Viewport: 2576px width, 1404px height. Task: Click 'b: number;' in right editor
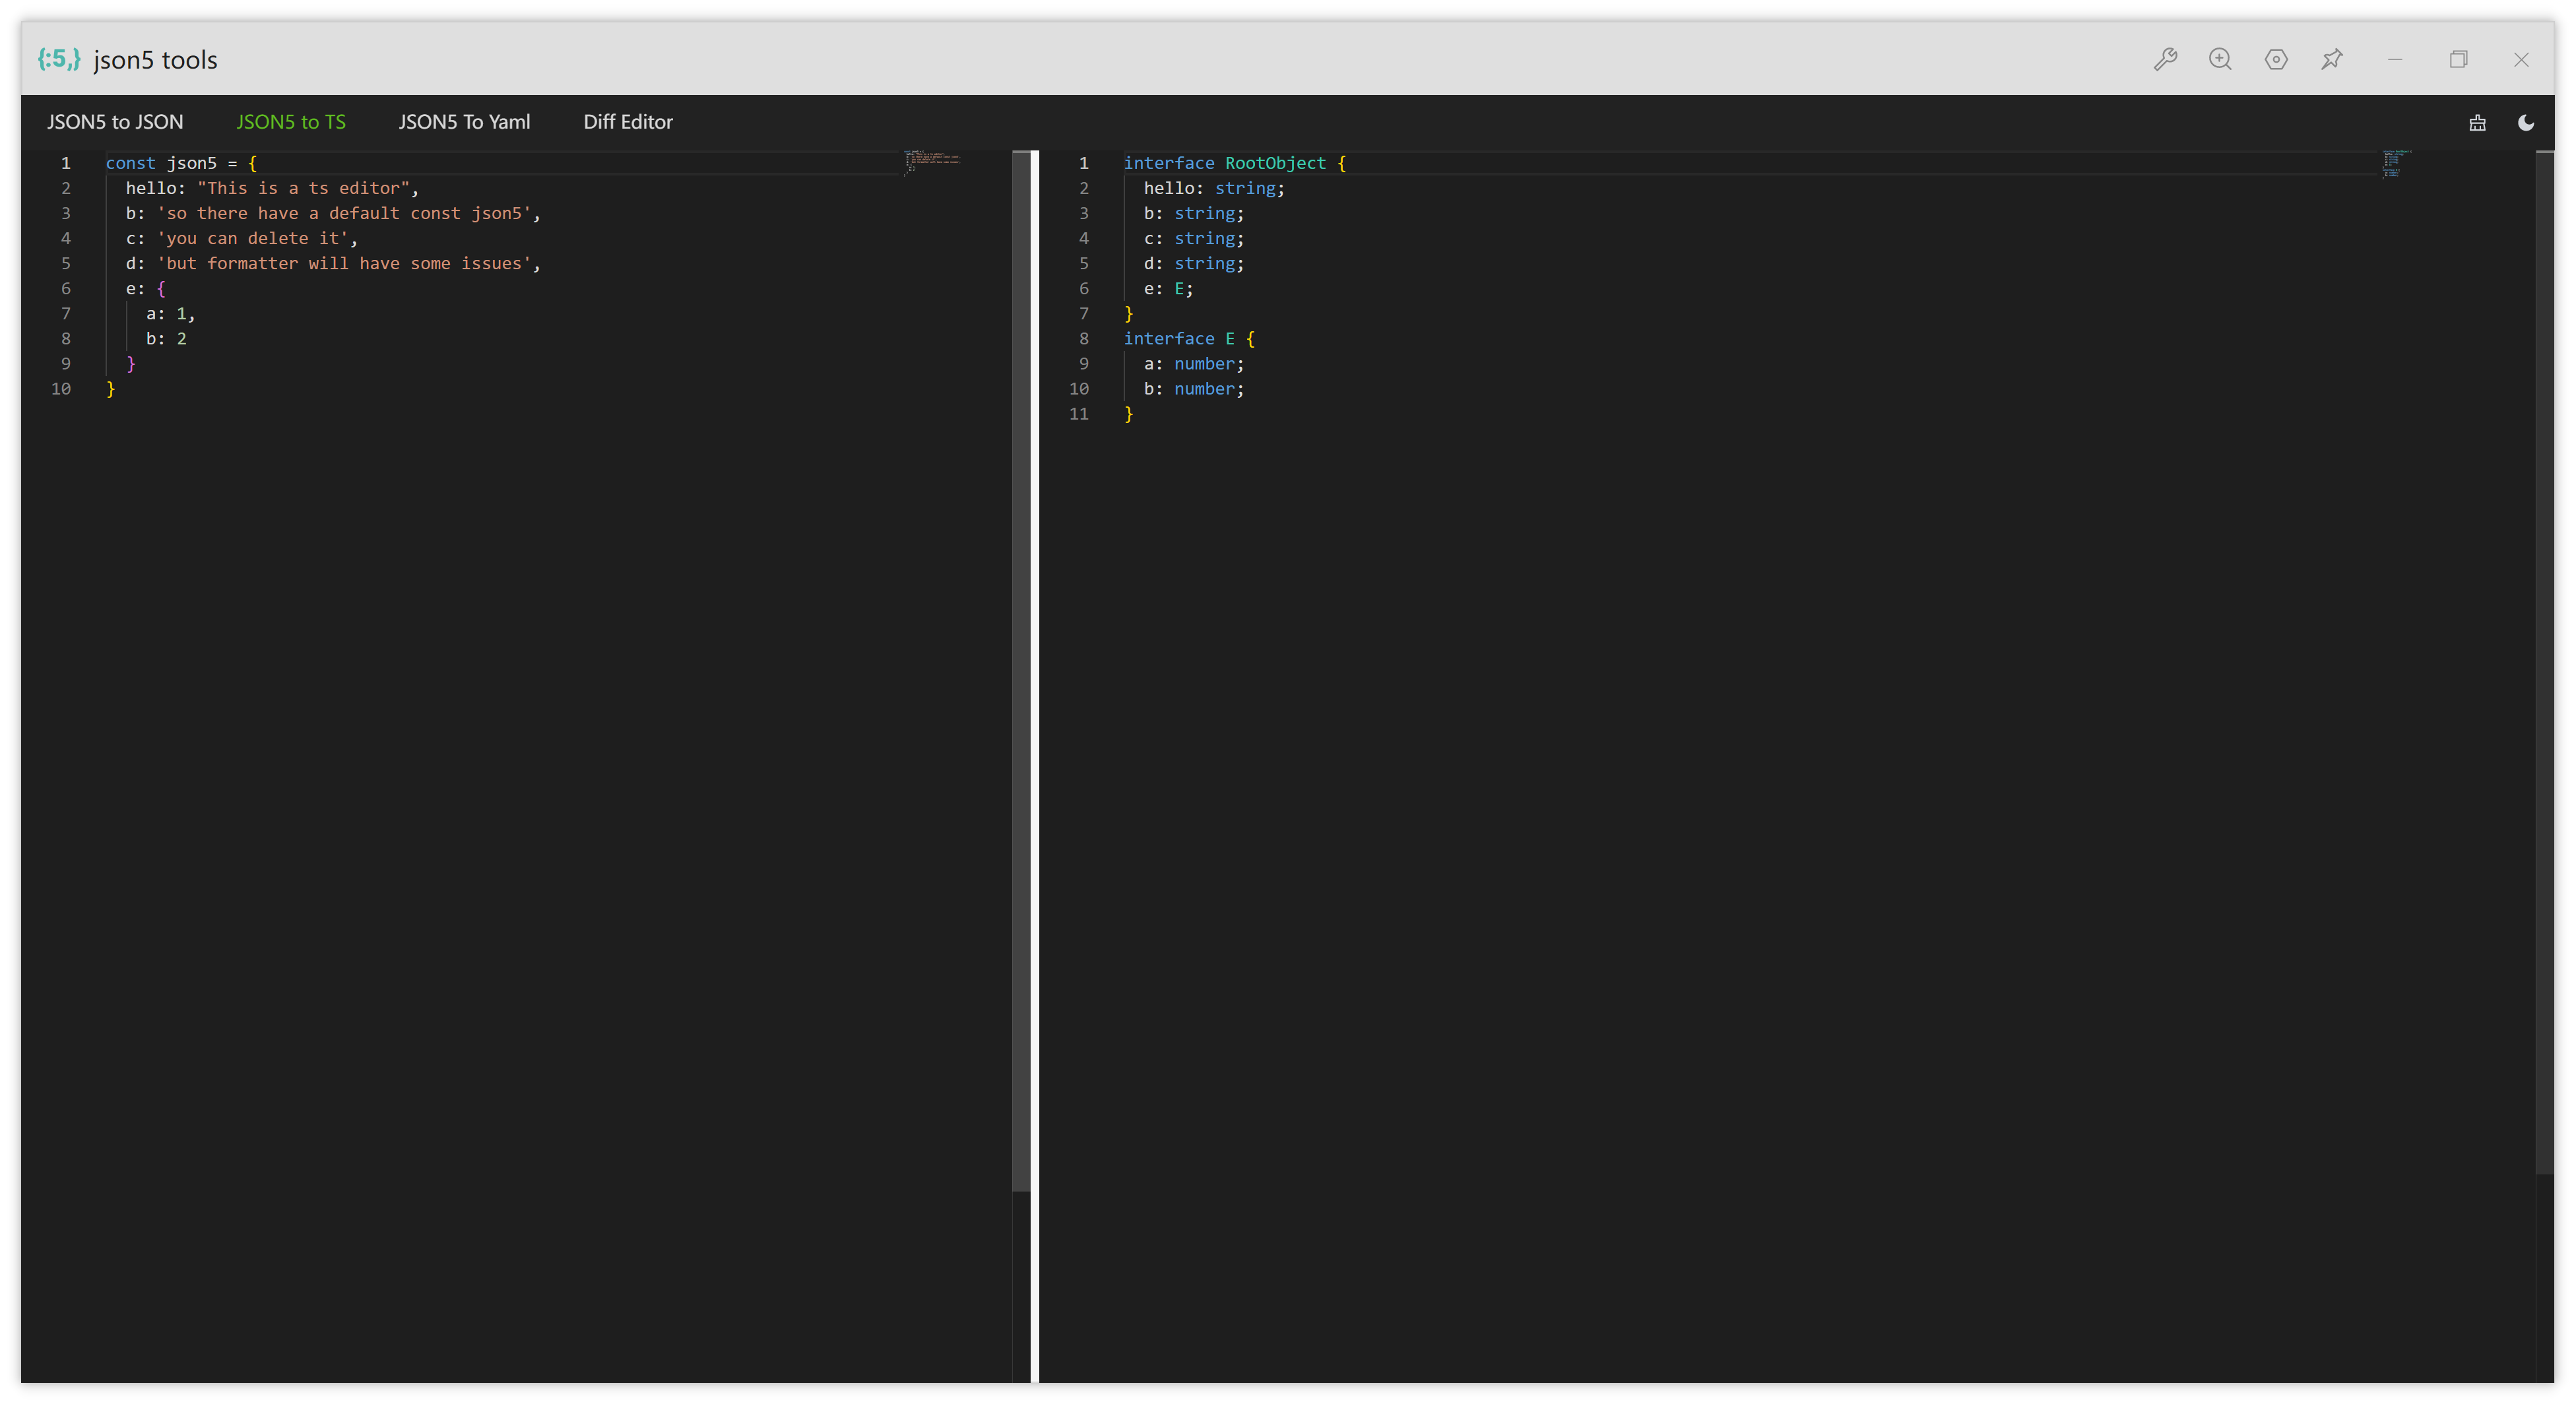(1194, 389)
